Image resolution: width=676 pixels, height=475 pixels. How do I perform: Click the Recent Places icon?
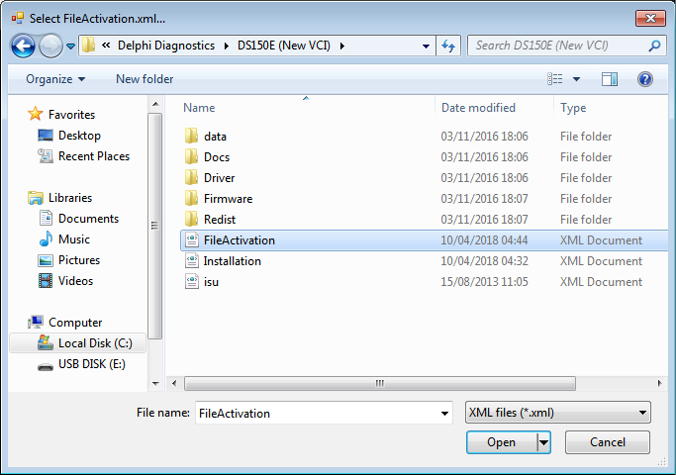click(x=46, y=155)
